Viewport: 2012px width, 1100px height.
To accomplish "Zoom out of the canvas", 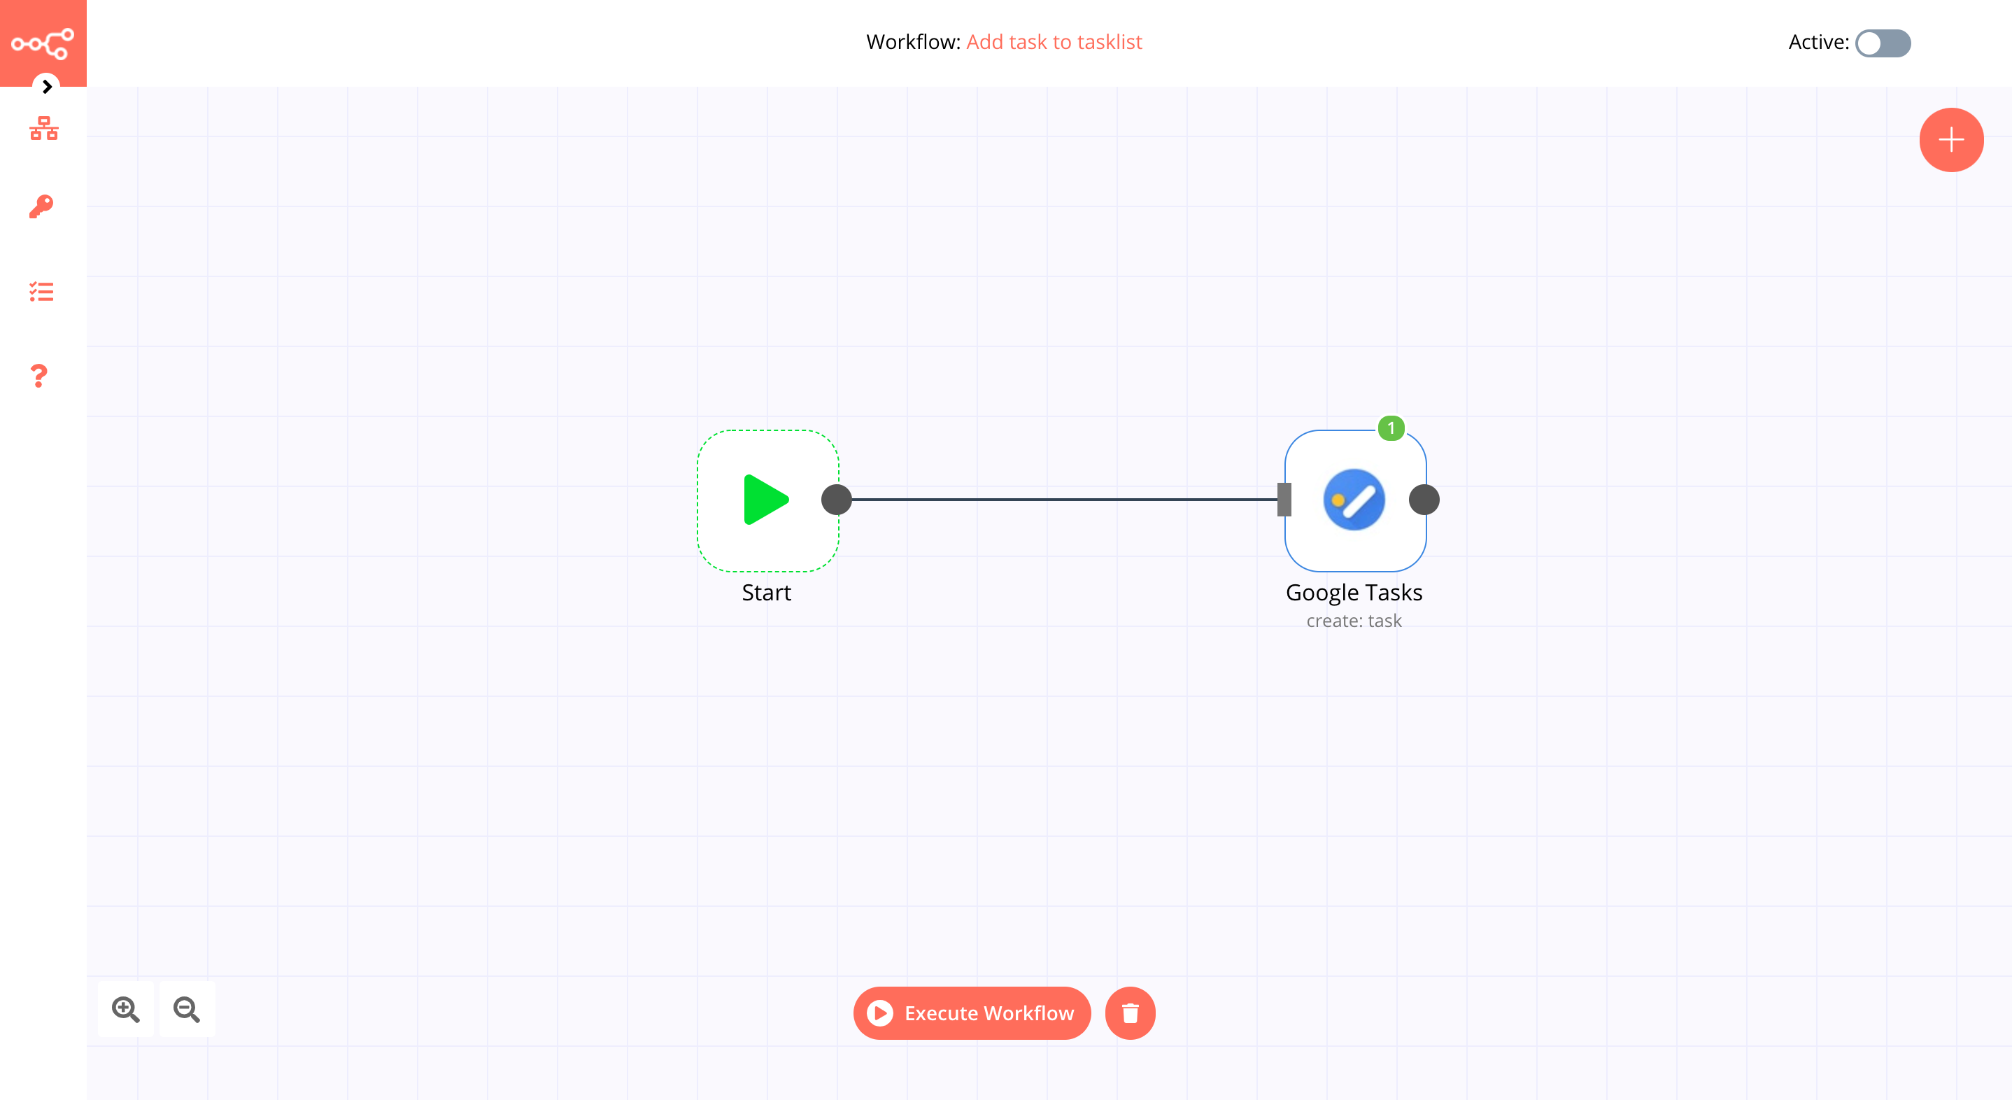I will (186, 1009).
